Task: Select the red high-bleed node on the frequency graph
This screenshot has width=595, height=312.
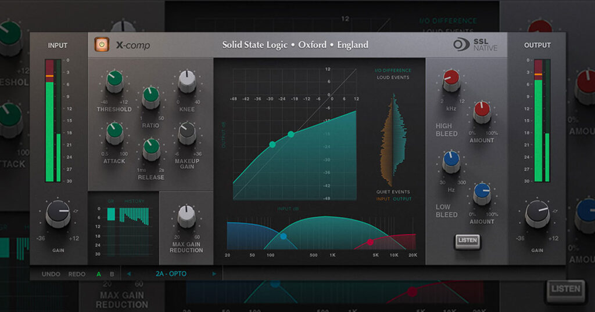Action: click(370, 242)
